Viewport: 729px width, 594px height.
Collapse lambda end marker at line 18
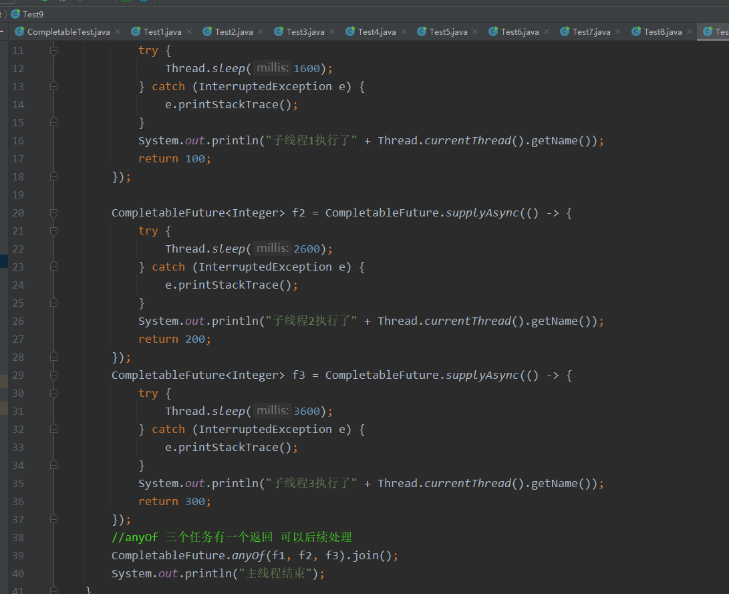point(54,176)
